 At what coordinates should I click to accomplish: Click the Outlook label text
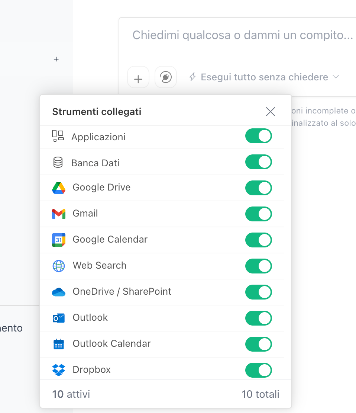tap(90, 318)
